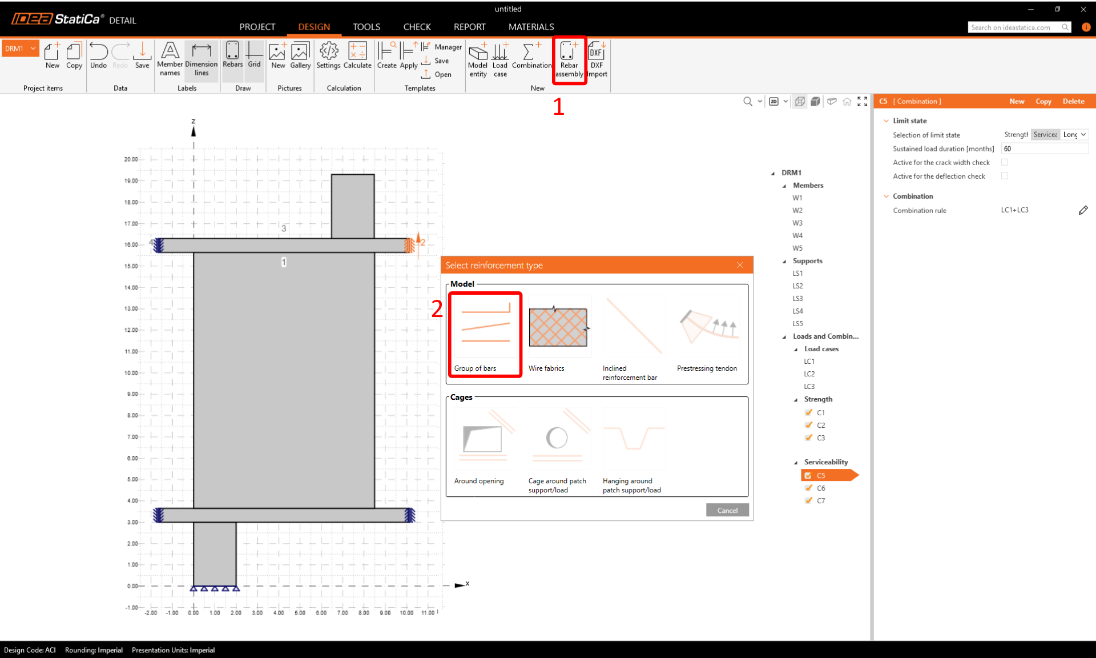This screenshot has height=658, width=1096.
Task: Click the Rebar assembly icon
Action: coord(569,58)
